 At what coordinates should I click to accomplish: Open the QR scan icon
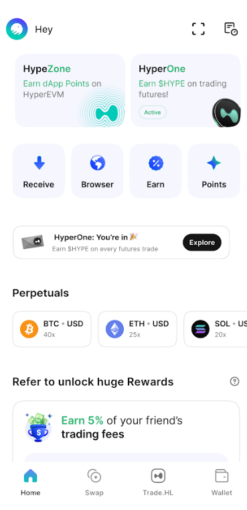click(198, 29)
